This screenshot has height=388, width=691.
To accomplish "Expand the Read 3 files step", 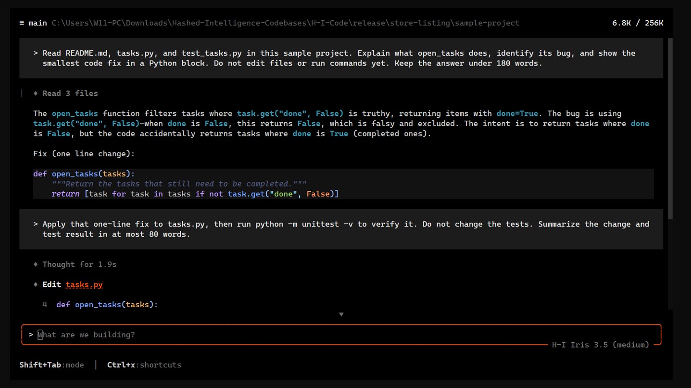I will (x=66, y=93).
